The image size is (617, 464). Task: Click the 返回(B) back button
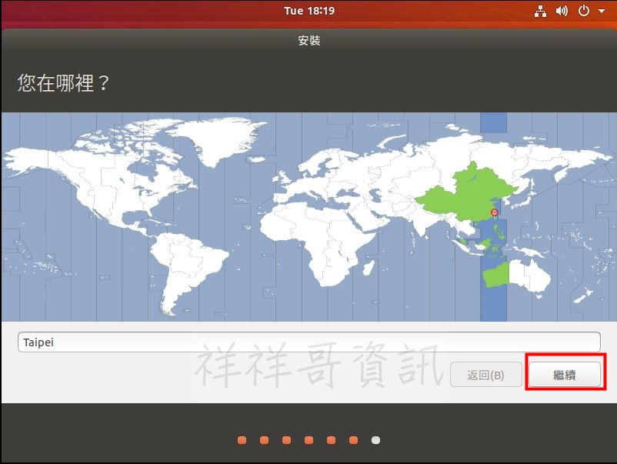pyautogui.click(x=486, y=375)
